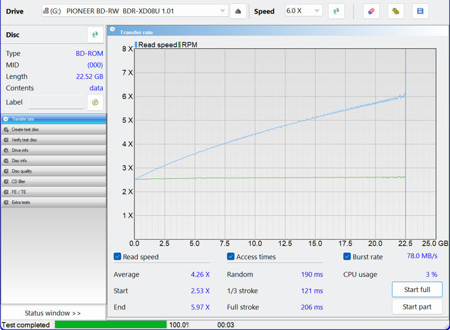Expand the Status window panel
This screenshot has height=330, width=450.
pos(53,313)
